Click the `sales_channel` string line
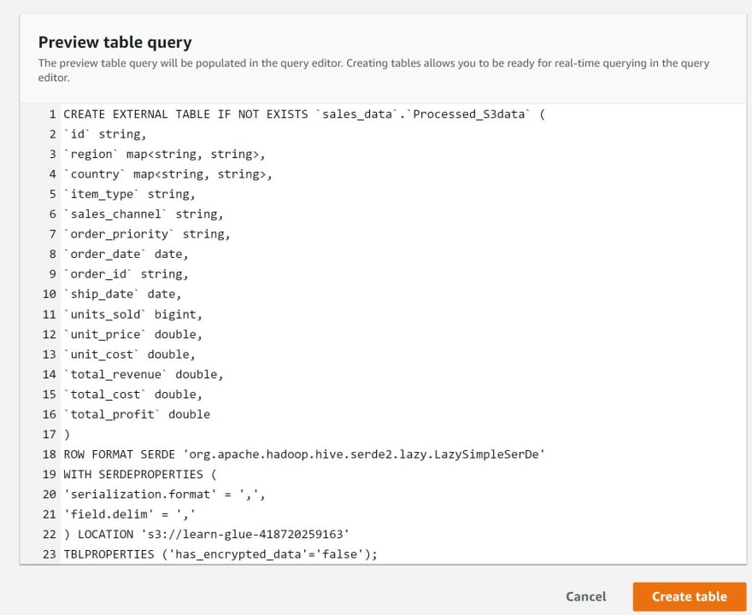752x615 pixels. (143, 214)
